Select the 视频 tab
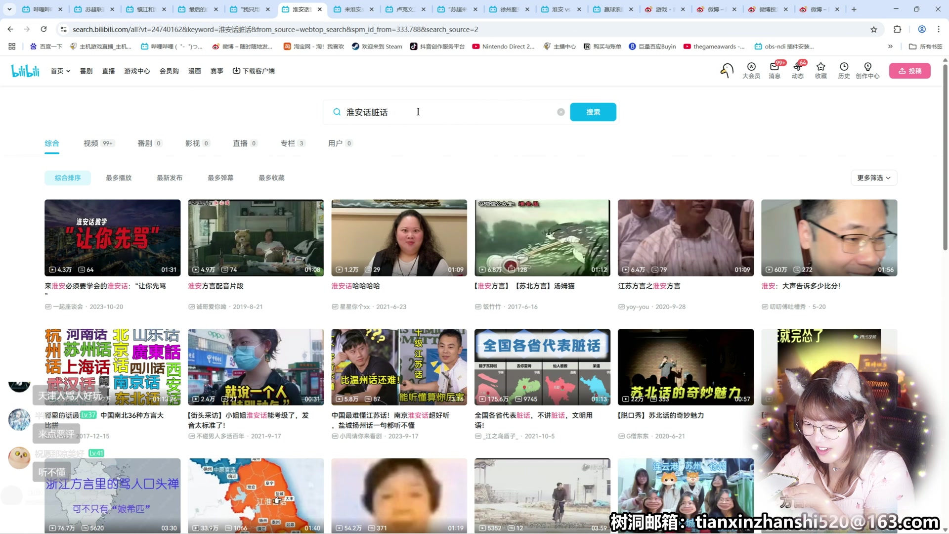Image resolution: width=949 pixels, height=534 pixels. (98, 143)
